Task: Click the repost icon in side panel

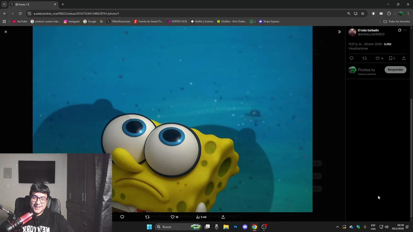Action: click(x=365, y=58)
